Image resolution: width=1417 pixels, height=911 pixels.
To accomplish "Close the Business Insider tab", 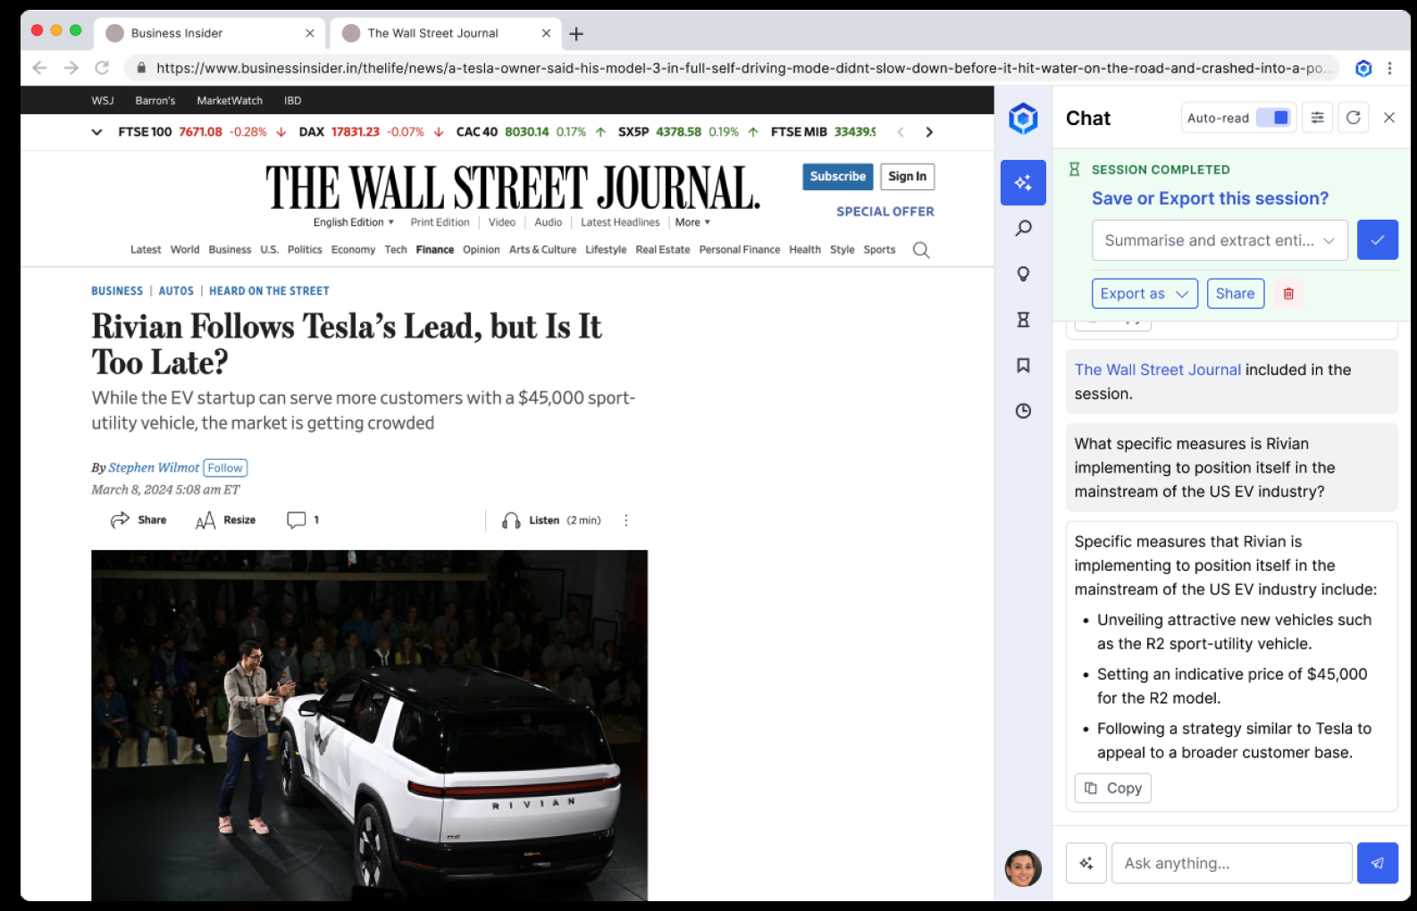I will click(x=310, y=33).
